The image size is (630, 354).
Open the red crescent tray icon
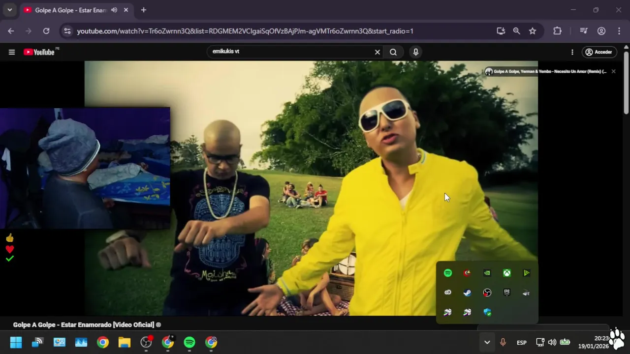point(468,273)
